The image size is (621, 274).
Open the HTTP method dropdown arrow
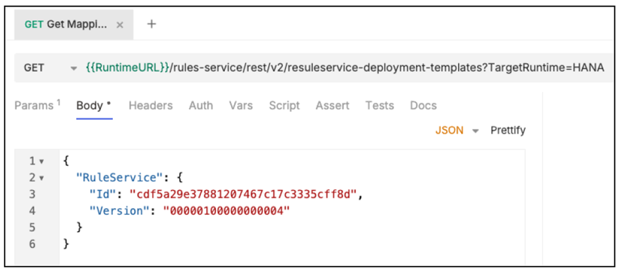[74, 68]
